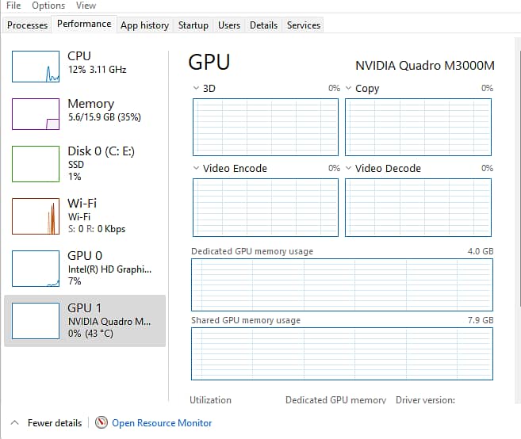Open Disk 0 performance view
Image resolution: width=521 pixels, height=439 pixels.
86,162
